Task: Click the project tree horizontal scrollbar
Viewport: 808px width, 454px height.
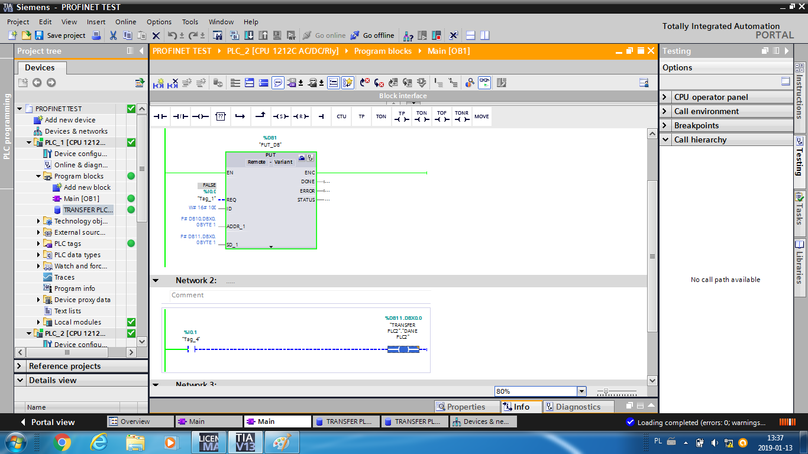Action: pyautogui.click(x=66, y=352)
